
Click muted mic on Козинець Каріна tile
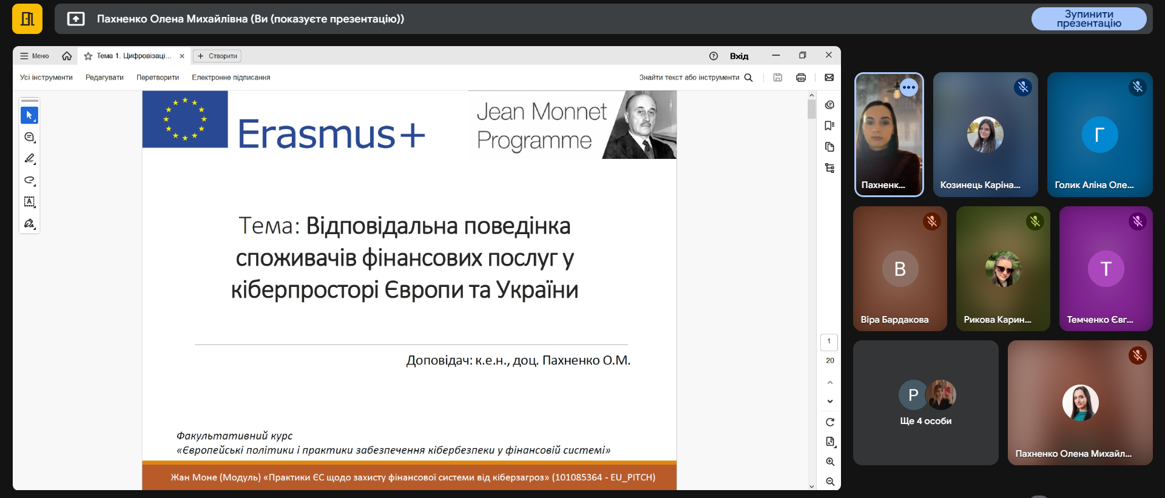pyautogui.click(x=1023, y=87)
